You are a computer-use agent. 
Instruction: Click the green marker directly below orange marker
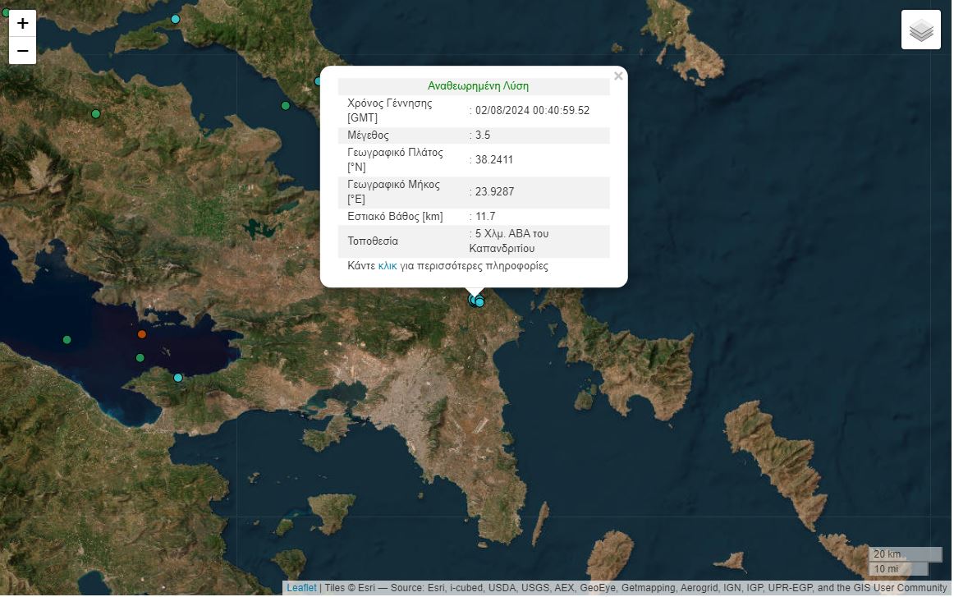(x=140, y=358)
